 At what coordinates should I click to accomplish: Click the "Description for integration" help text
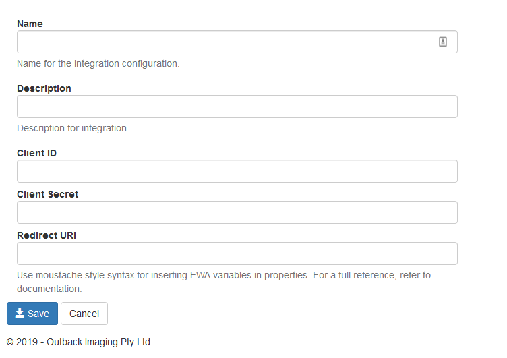(73, 128)
